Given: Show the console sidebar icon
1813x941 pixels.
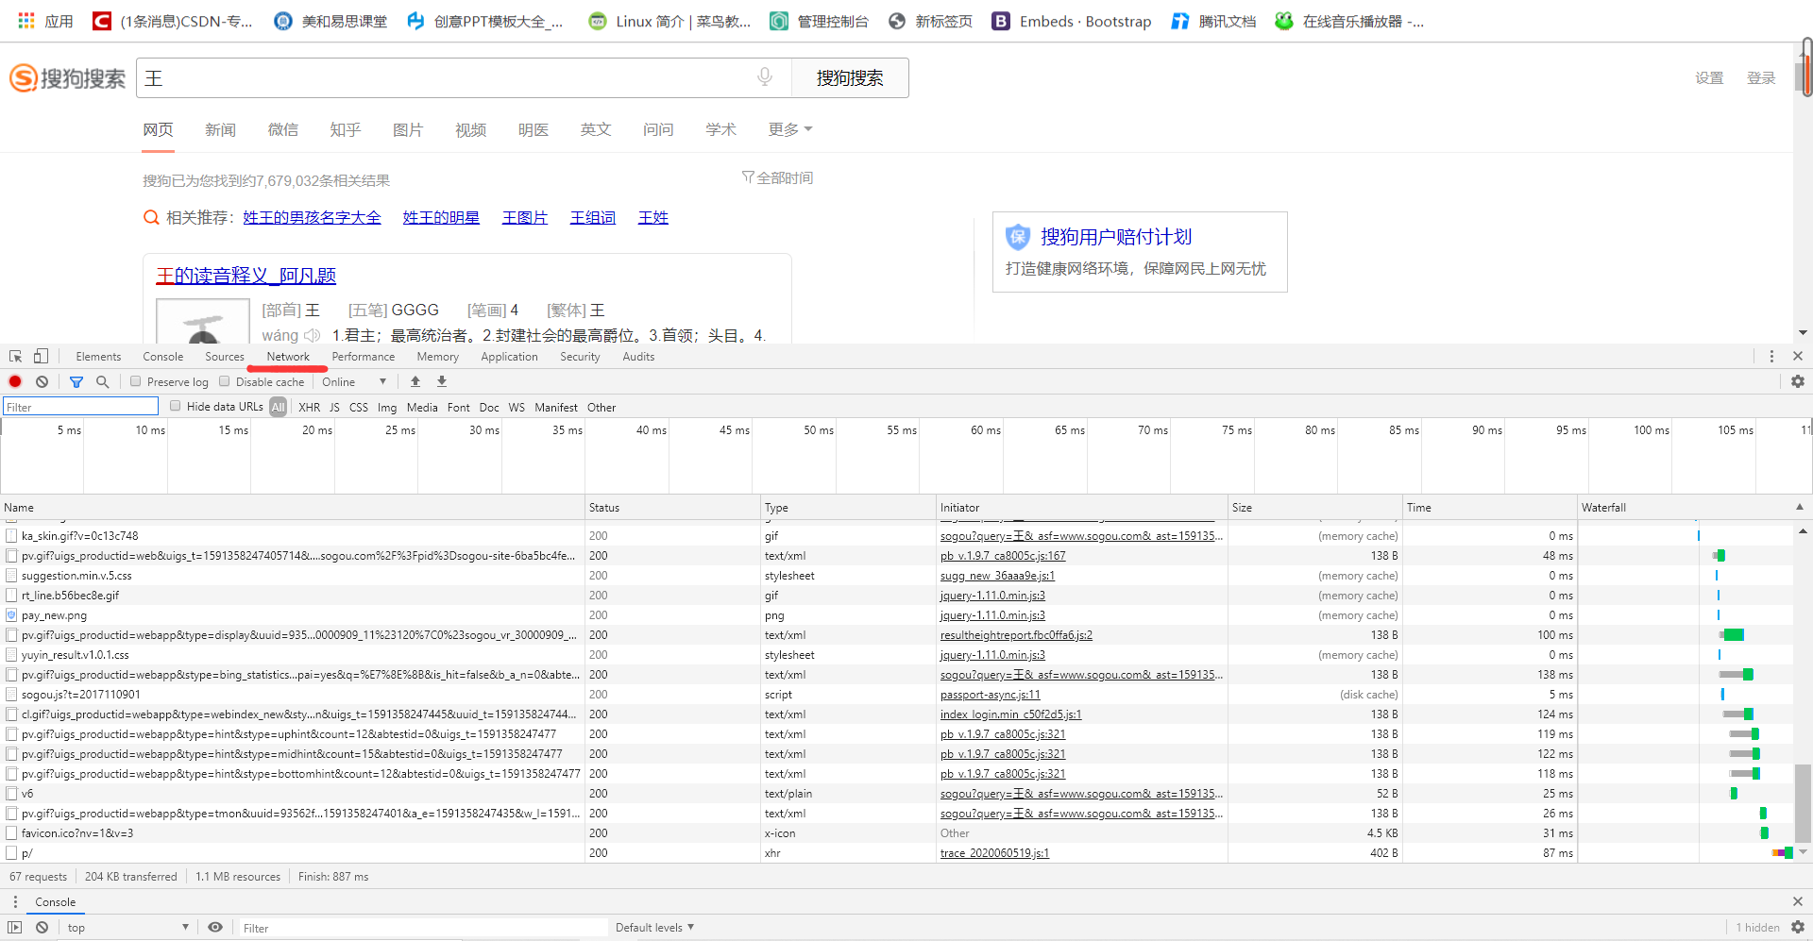Looking at the screenshot, I should tap(15, 928).
